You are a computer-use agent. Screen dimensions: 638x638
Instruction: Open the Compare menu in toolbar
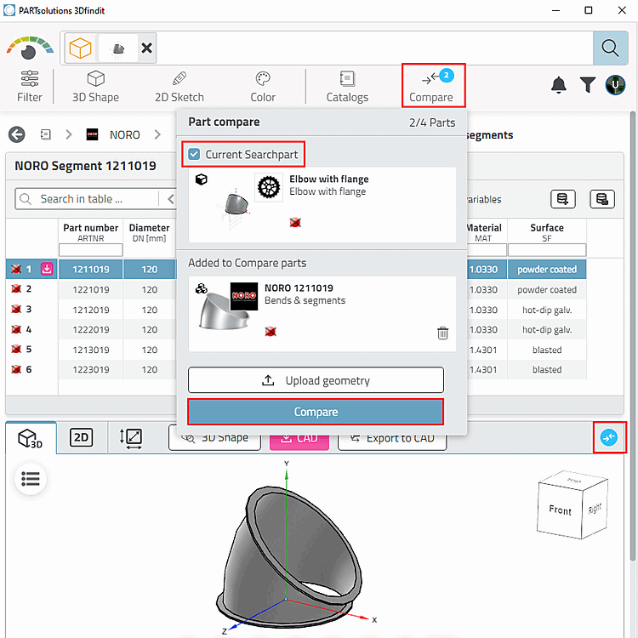(433, 85)
